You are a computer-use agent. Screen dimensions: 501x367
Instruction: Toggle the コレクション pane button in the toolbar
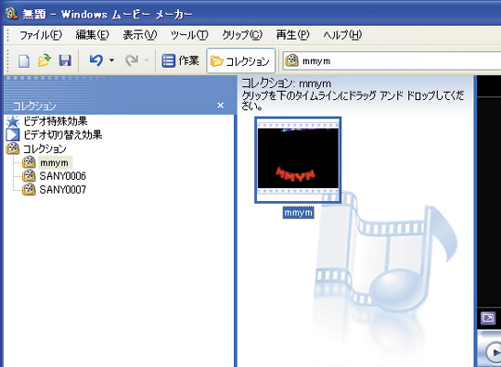(x=240, y=61)
